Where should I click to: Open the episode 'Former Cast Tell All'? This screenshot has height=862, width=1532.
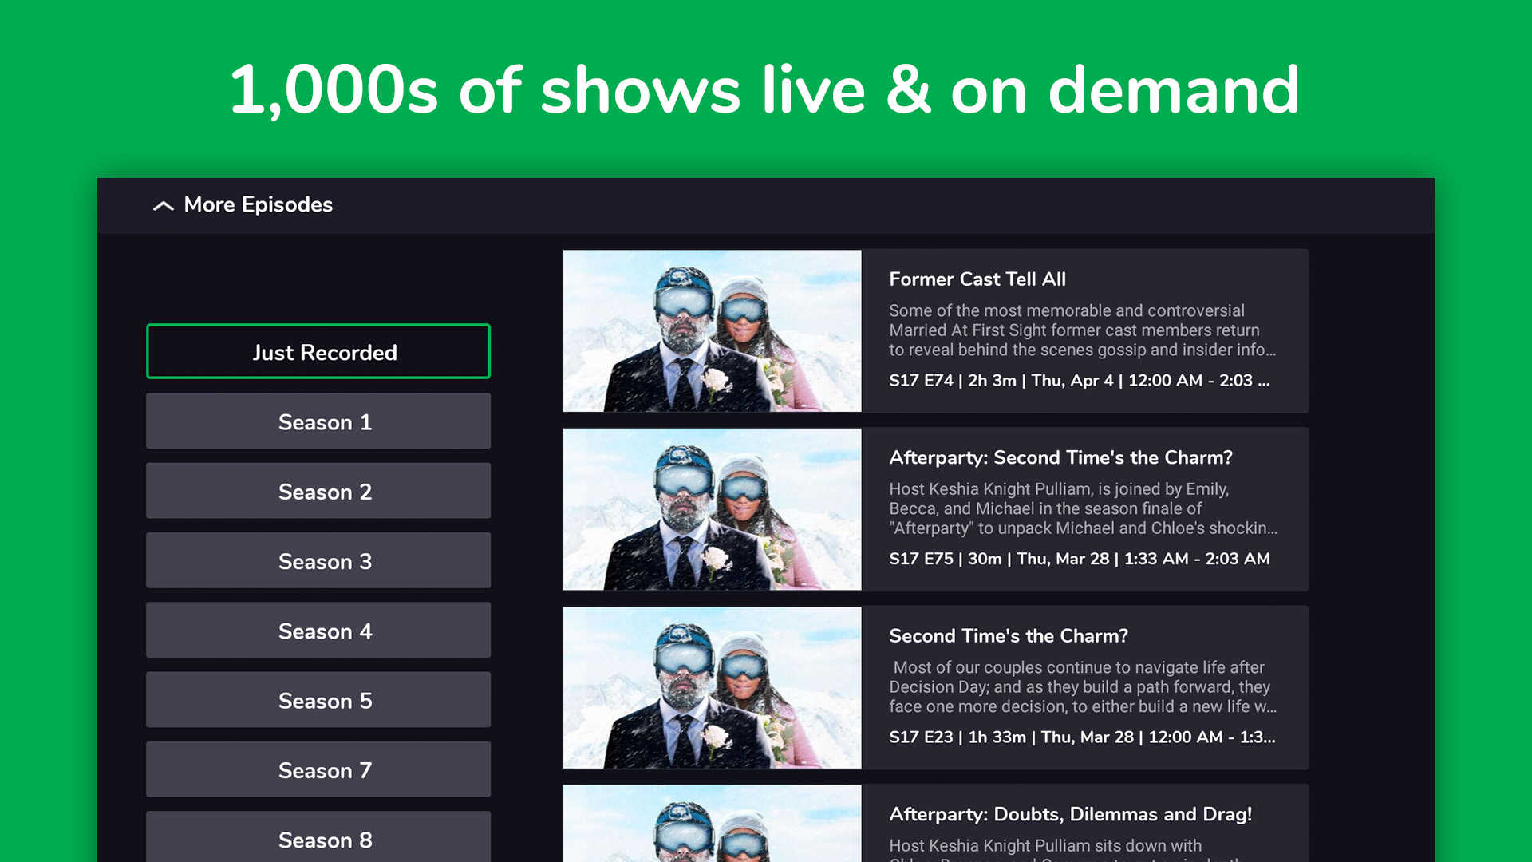pos(977,279)
